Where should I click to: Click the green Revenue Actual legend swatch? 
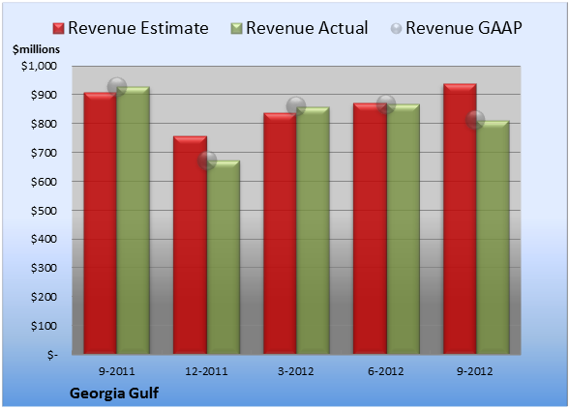pyautogui.click(x=236, y=29)
